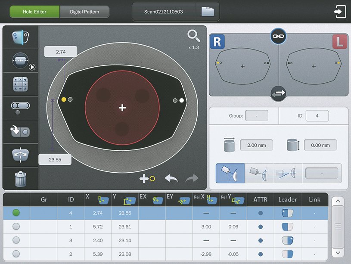This screenshot has height=264, width=351.
Task: Select the R right lens button
Action: [x=217, y=42]
